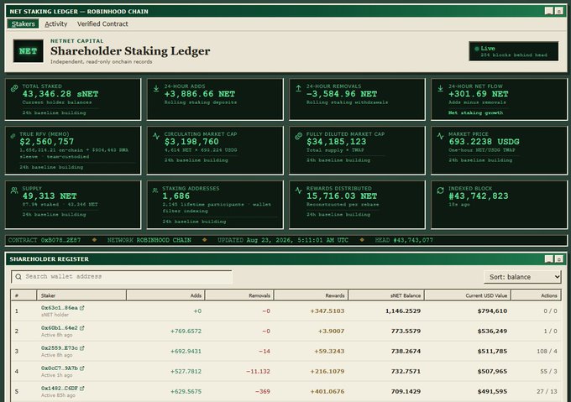Click the rewards distributed 15,716.03 NET
571x402 pixels.
click(x=342, y=196)
